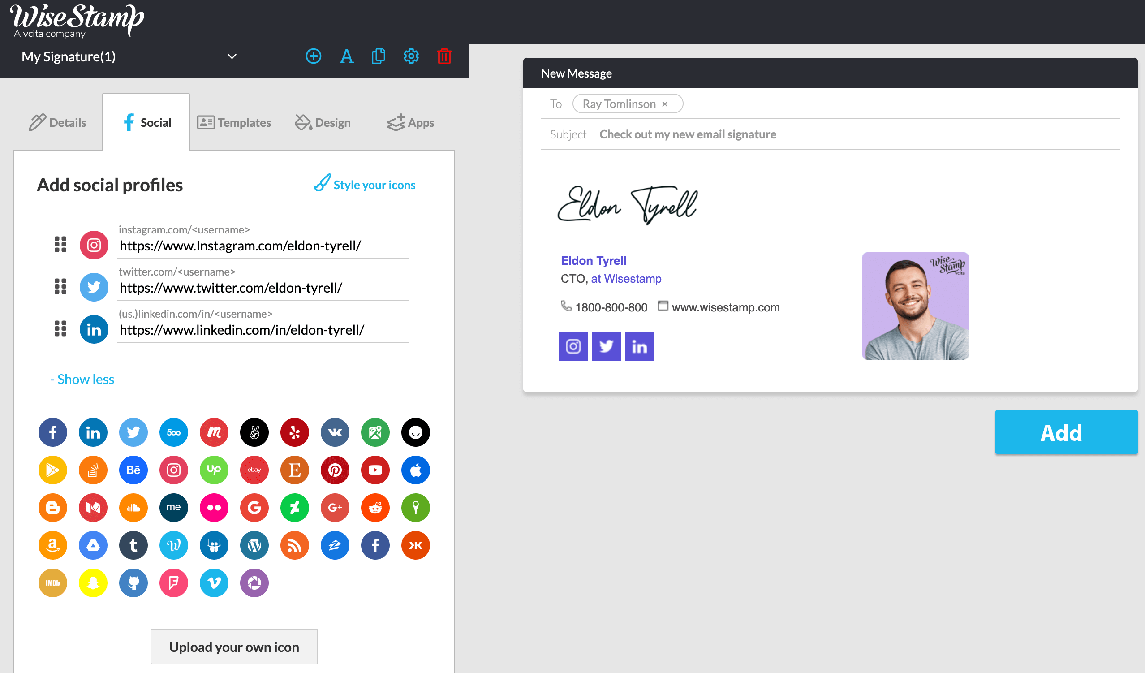Image resolution: width=1145 pixels, height=673 pixels.
Task: Click the purple Twitter icon in signature preview
Action: (606, 346)
